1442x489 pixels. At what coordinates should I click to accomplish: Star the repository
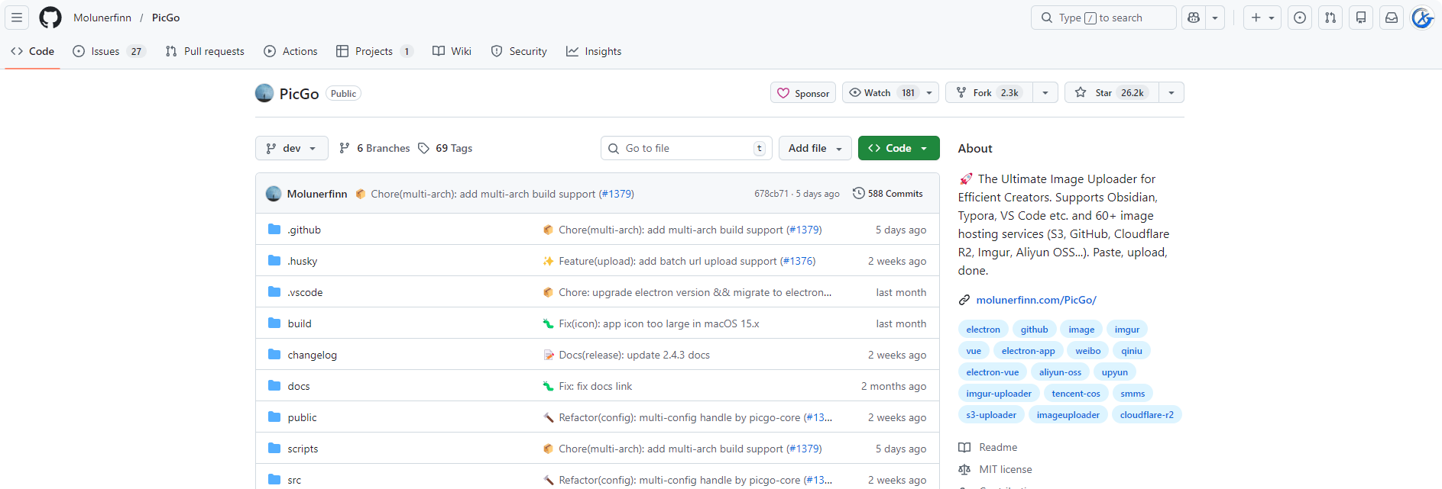coord(1112,93)
